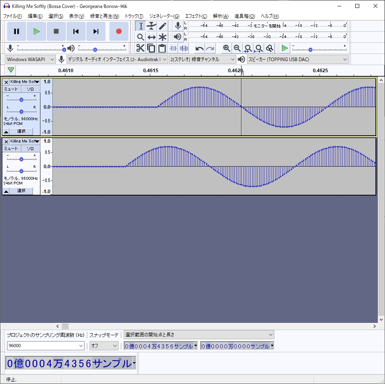This screenshot has width=385, height=384.
Task: Select the Multi-tool asterisk icon
Action: tap(162, 37)
